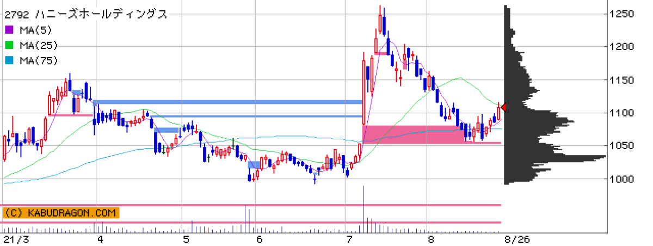Click the month 4 date axis label
The height and width of the screenshot is (246, 653).
[101, 239]
